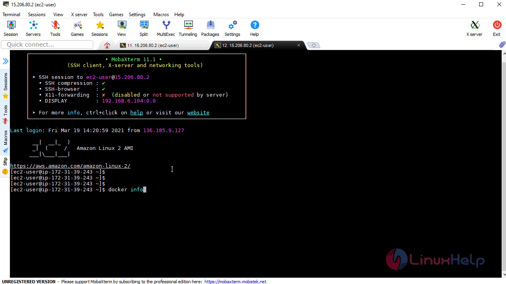This screenshot has height=284, width=506.
Task: Open the Sessions menu
Action: (x=37, y=15)
